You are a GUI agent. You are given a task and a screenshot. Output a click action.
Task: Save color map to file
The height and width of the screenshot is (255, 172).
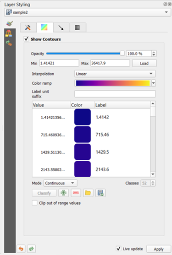pyautogui.click(x=100, y=193)
